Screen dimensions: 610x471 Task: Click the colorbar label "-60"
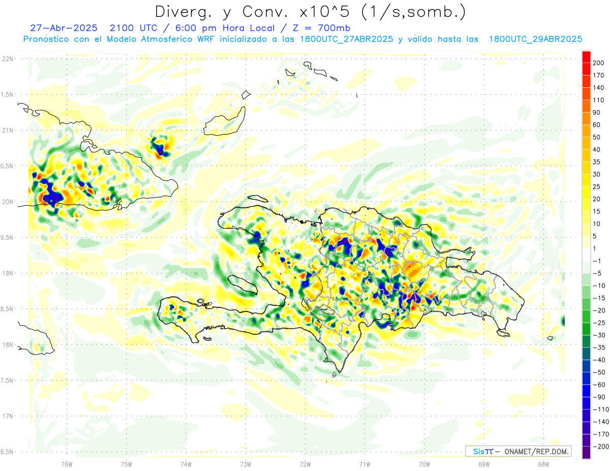tap(598, 385)
